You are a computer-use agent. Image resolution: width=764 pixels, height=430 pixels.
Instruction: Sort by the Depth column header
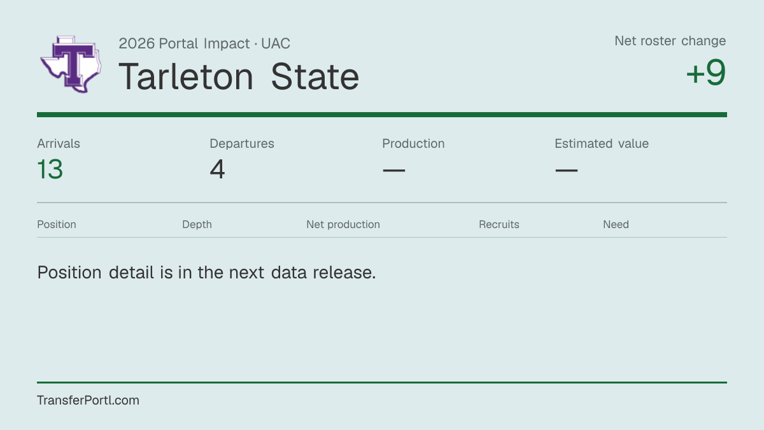point(197,224)
